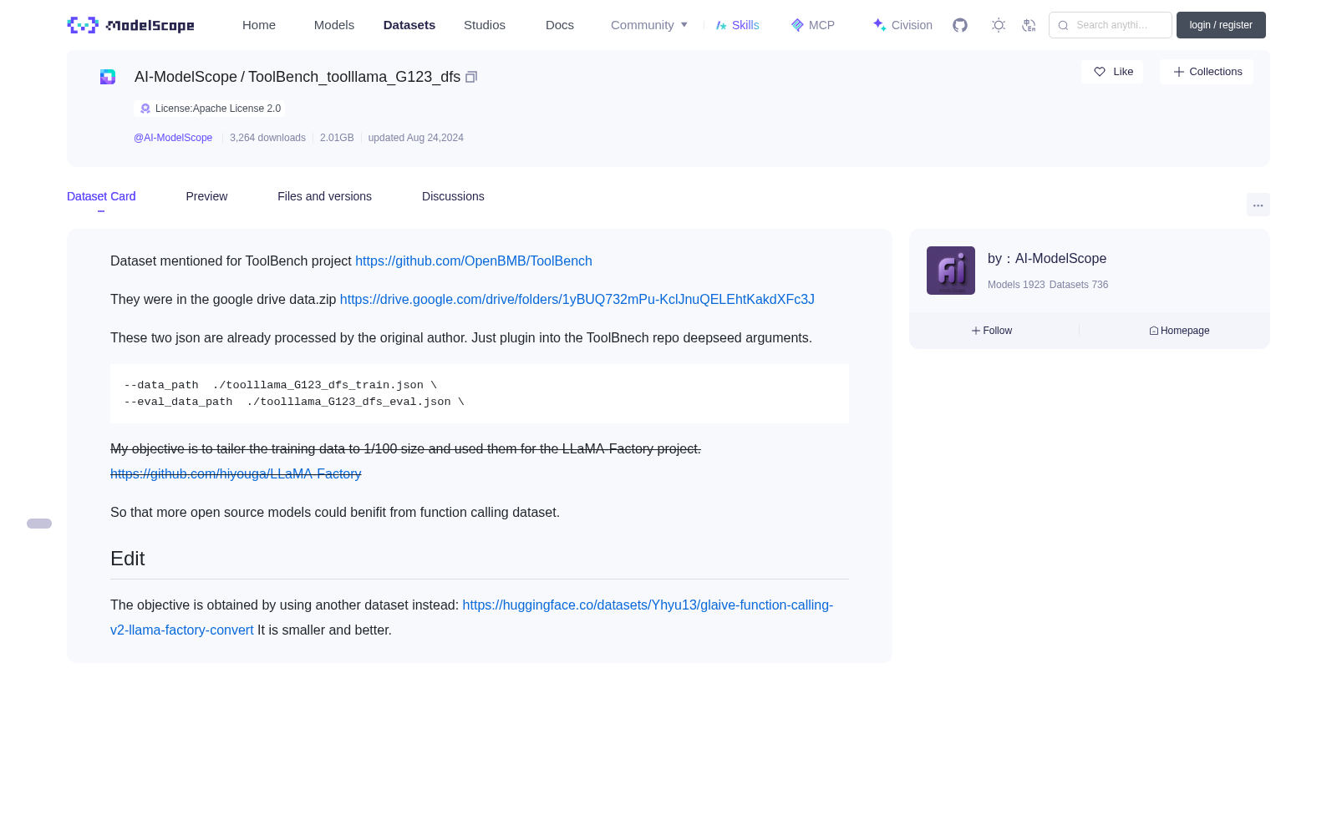Screen dimensions: 1337x835
Task: Click License:Apache License 2.0 label
Action: pos(218,109)
